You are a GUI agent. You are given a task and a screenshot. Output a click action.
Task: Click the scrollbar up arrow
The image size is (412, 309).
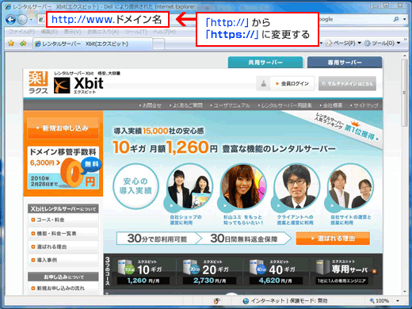point(404,55)
